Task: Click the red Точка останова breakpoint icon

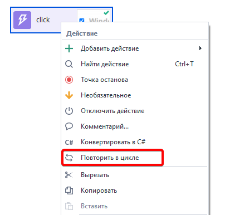Action: 69,80
